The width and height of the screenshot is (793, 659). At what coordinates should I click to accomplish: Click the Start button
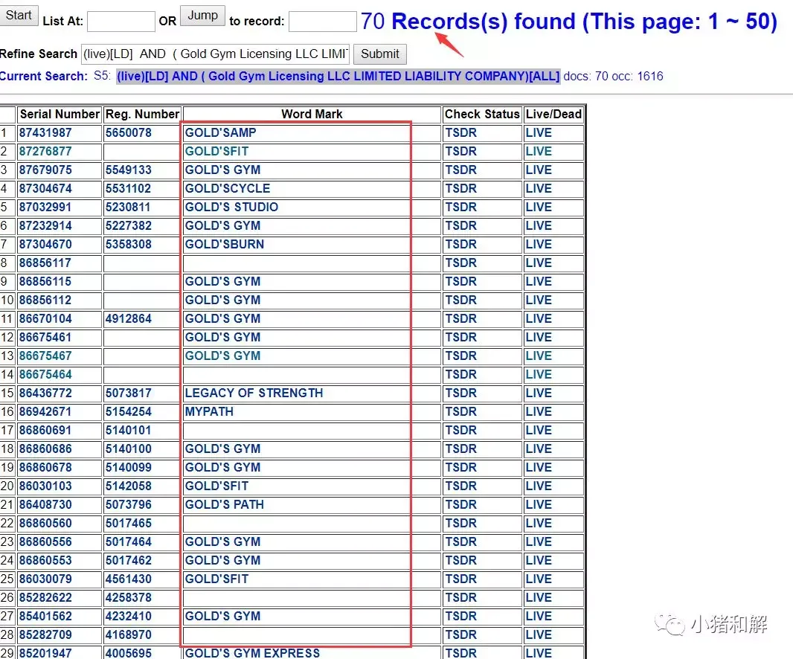[19, 16]
